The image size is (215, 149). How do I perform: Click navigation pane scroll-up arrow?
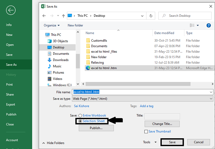(78, 32)
